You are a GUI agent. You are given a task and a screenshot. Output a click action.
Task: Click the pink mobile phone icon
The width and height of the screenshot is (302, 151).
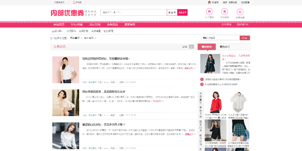pos(74,2)
